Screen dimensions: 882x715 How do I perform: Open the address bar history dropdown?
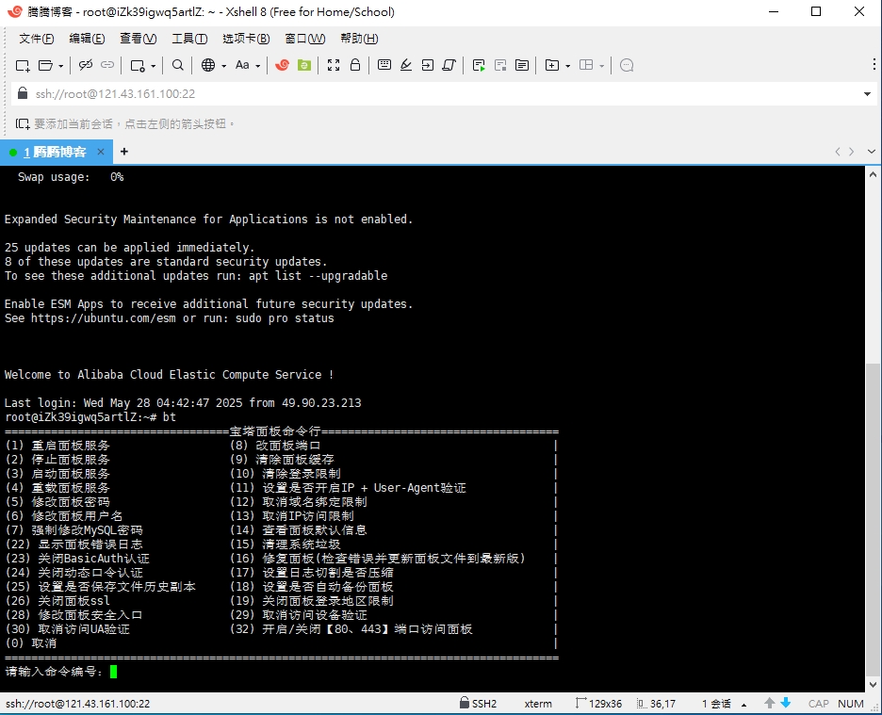pos(867,94)
